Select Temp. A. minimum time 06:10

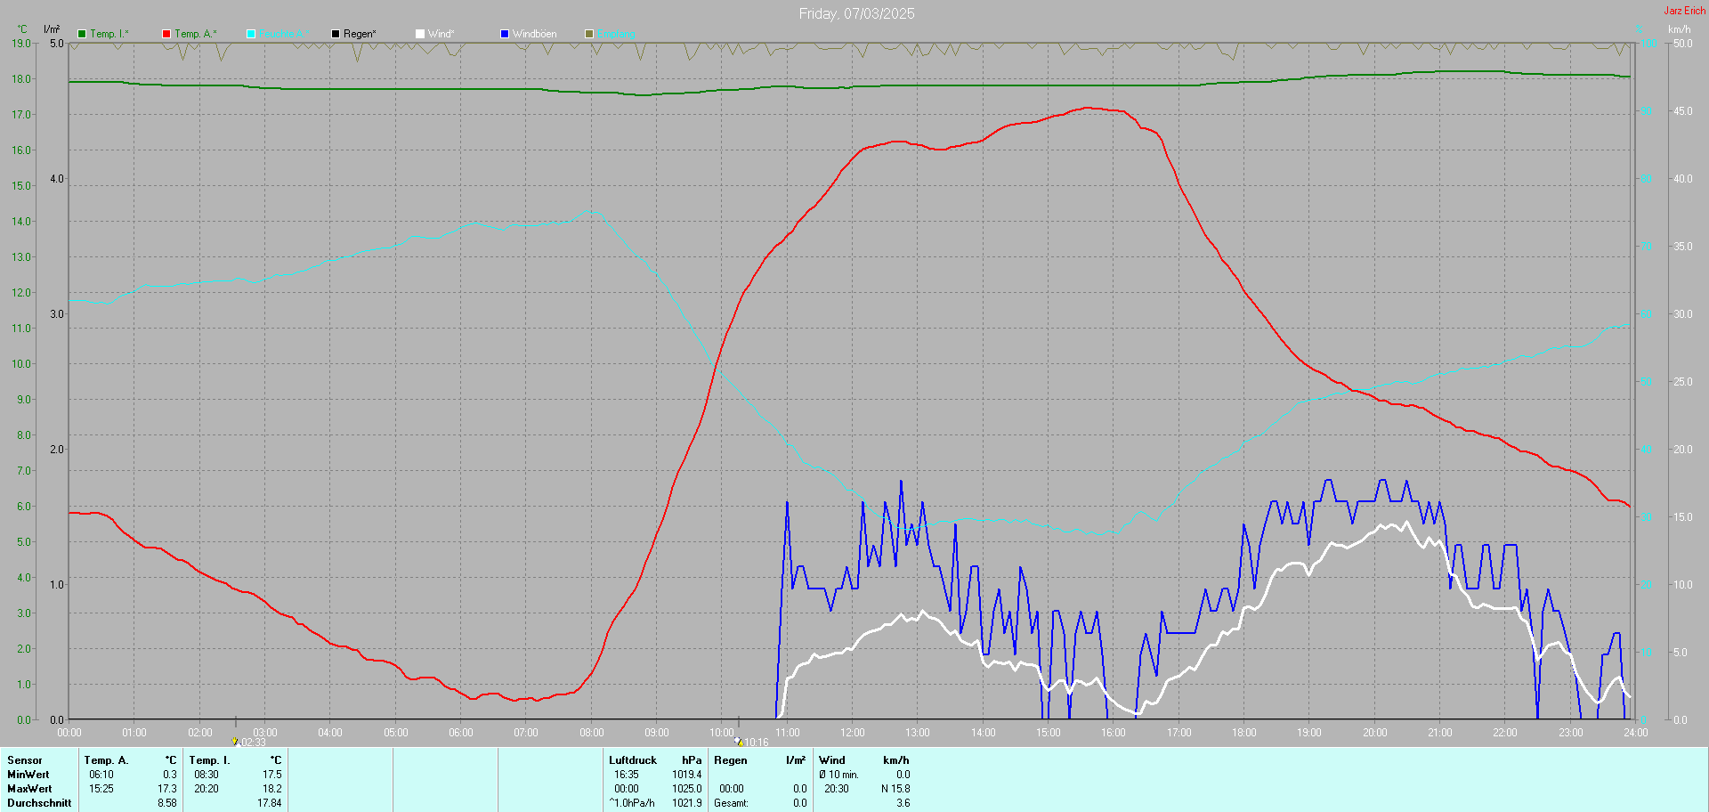(101, 775)
